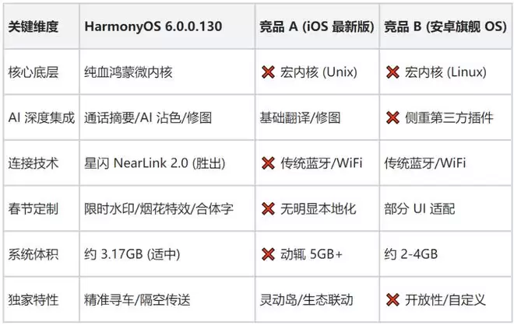Click the red X beside 宏内核 (Unix)
The image size is (514, 325).
pos(268,72)
